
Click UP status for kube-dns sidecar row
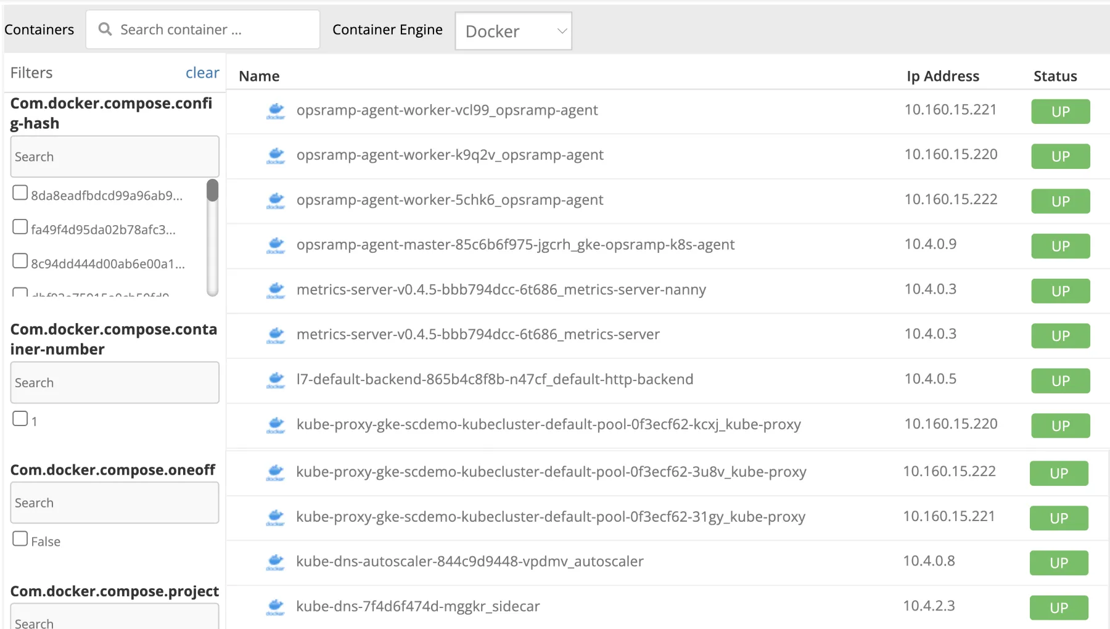[x=1059, y=608]
